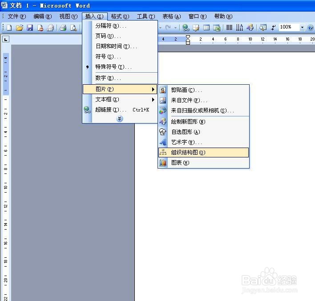
Task: Click the ruler tab-stop selector box
Action: point(6,39)
